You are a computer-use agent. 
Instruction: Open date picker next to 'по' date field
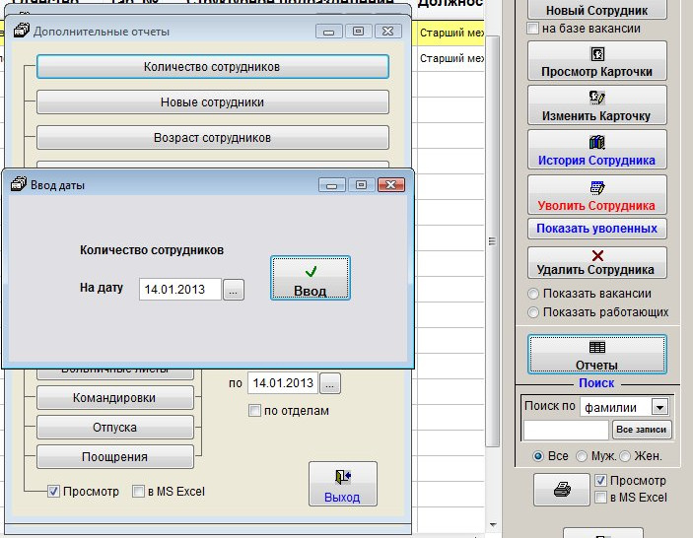[x=329, y=383]
